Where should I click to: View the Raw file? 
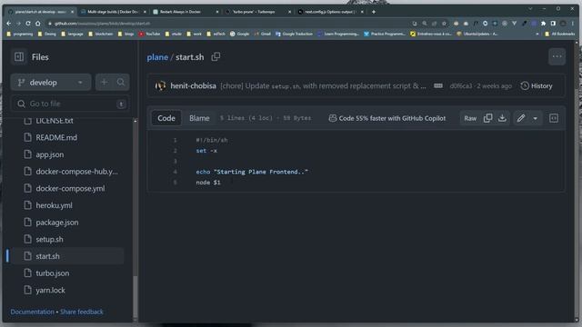470,118
